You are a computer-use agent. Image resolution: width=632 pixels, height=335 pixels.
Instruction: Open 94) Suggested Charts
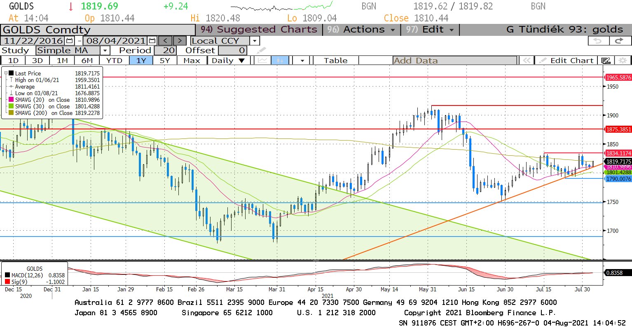click(x=259, y=30)
